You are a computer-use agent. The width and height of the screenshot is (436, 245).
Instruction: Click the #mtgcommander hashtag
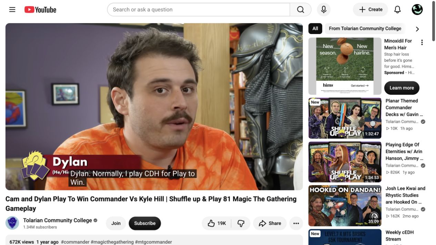click(153, 242)
